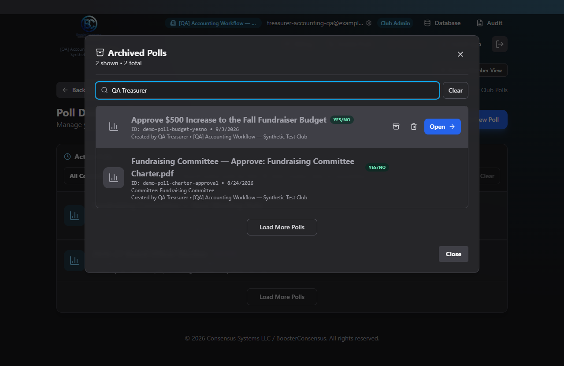Load more polls in the Archived Polls dialog
The height and width of the screenshot is (366, 564).
[x=282, y=227]
